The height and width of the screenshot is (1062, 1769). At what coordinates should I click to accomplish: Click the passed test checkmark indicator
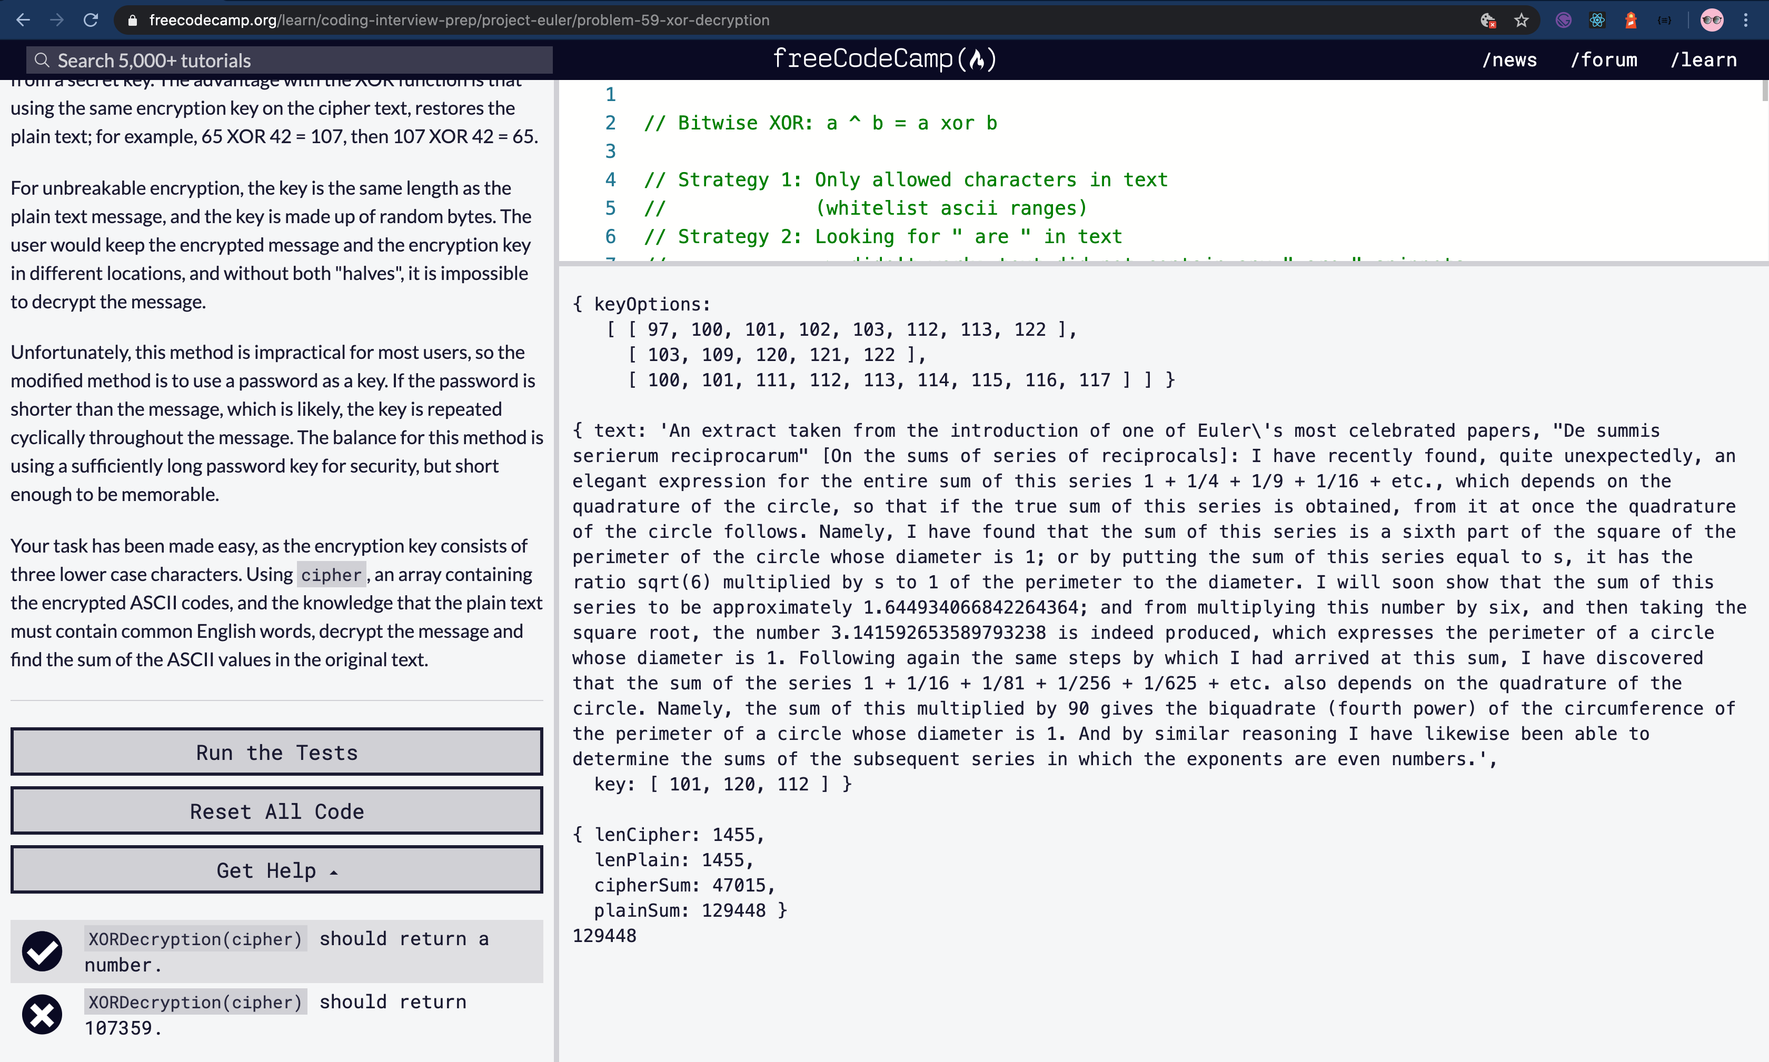pyautogui.click(x=41, y=951)
